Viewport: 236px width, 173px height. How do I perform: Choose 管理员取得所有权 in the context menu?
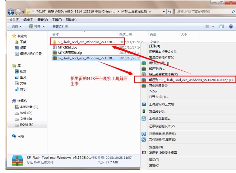(161, 57)
